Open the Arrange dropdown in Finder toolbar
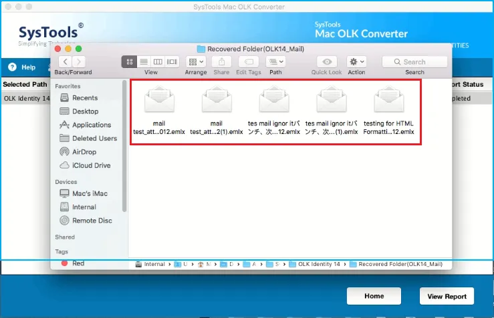Image resolution: width=494 pixels, height=318 pixels. tap(196, 61)
